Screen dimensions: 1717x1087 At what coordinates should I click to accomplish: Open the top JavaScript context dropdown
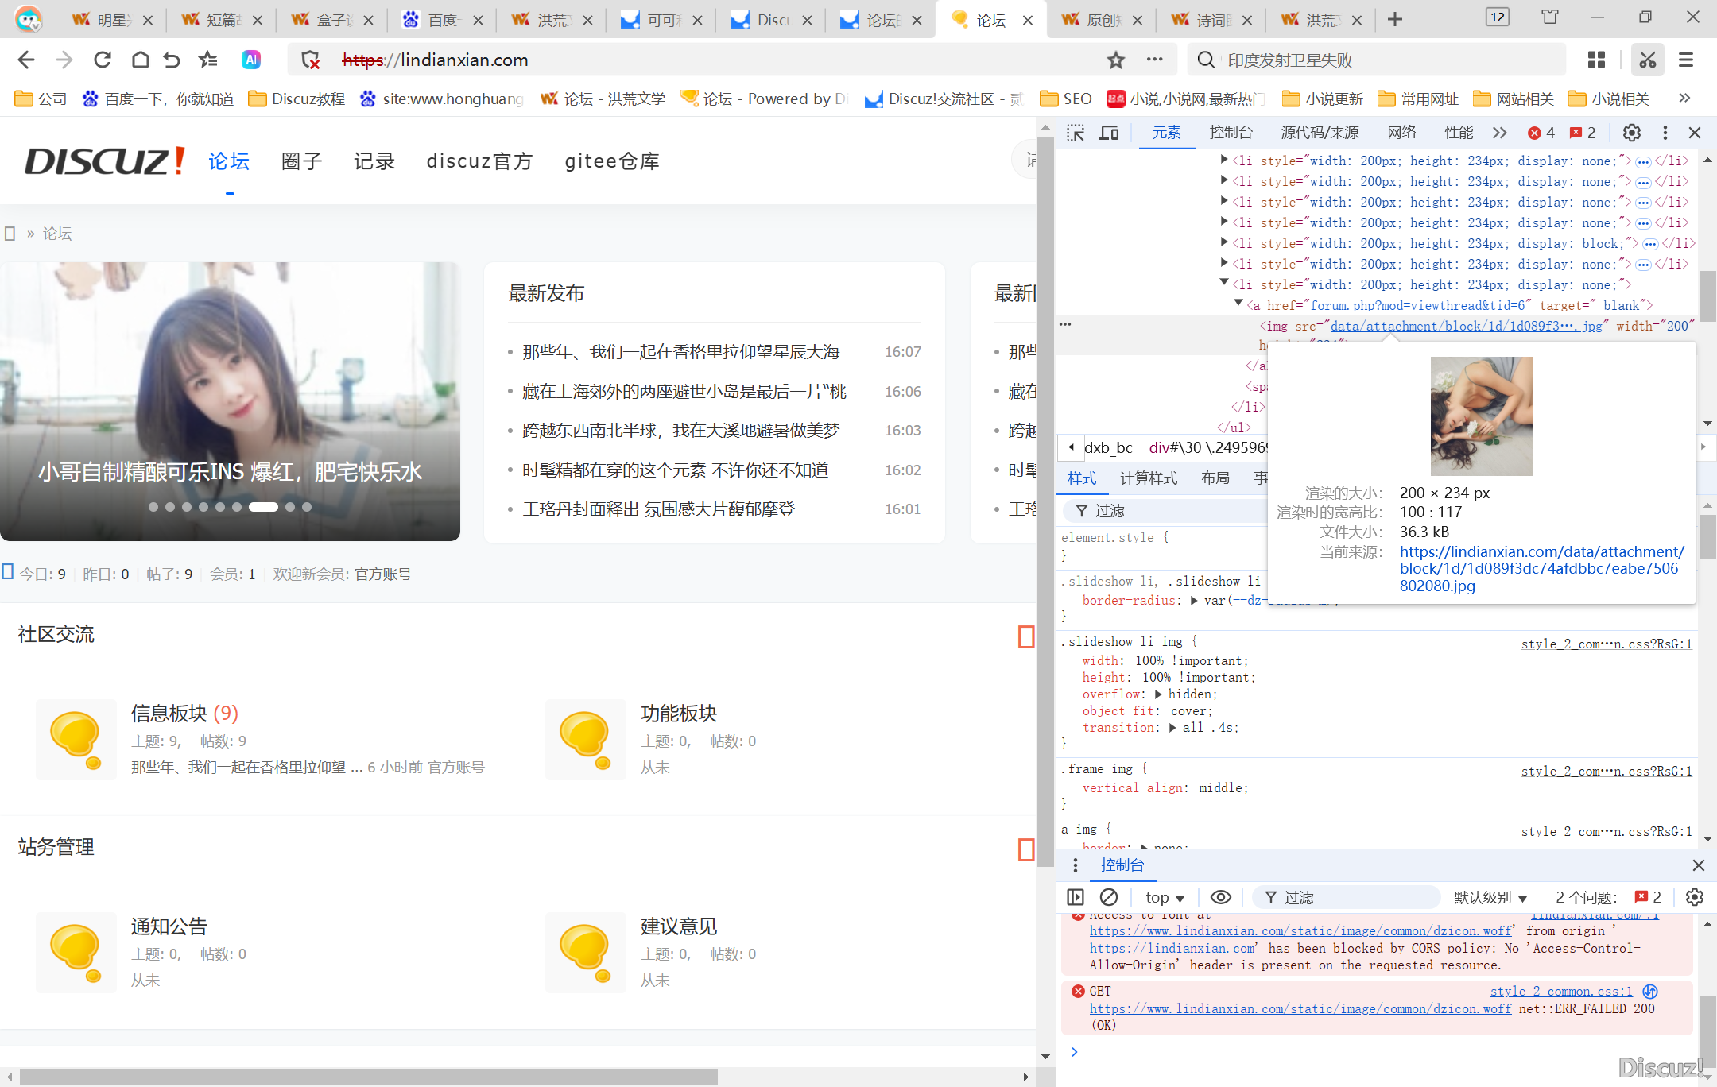(1165, 897)
